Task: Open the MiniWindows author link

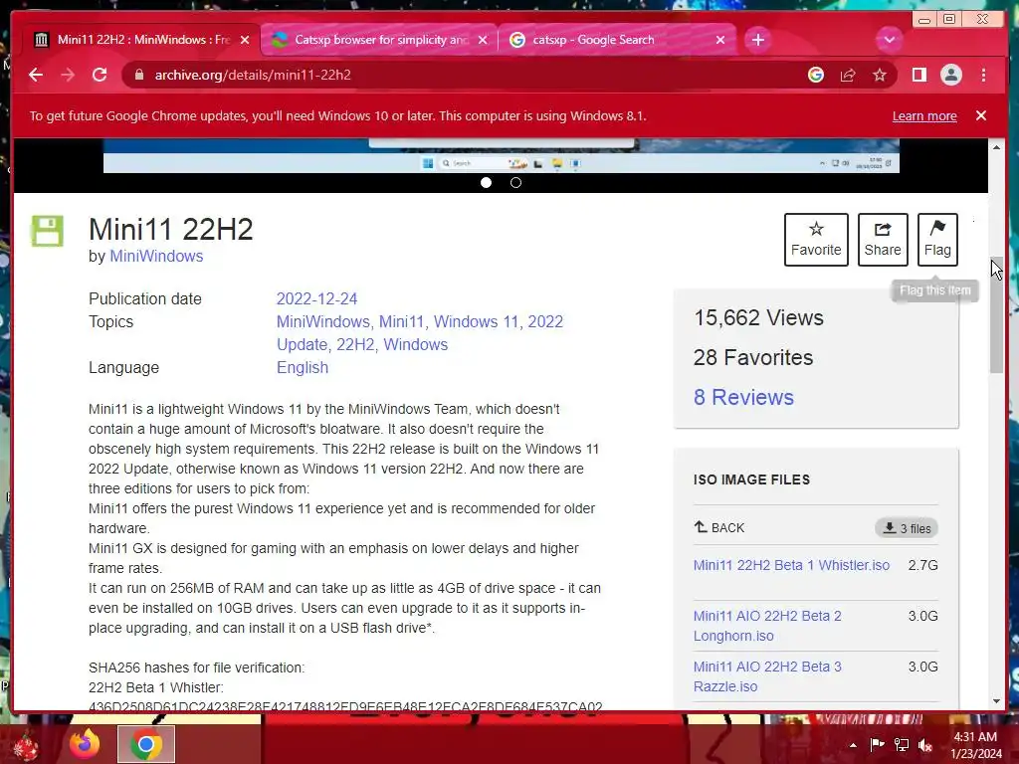Action: [x=156, y=256]
